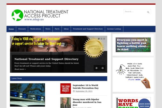This screenshot has width=162, height=108.
Task: Select the second slider pagination dot
Action: tap(102, 39)
